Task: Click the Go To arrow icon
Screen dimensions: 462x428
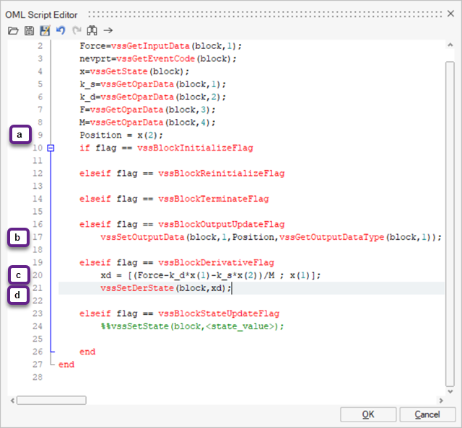Action: tap(108, 30)
